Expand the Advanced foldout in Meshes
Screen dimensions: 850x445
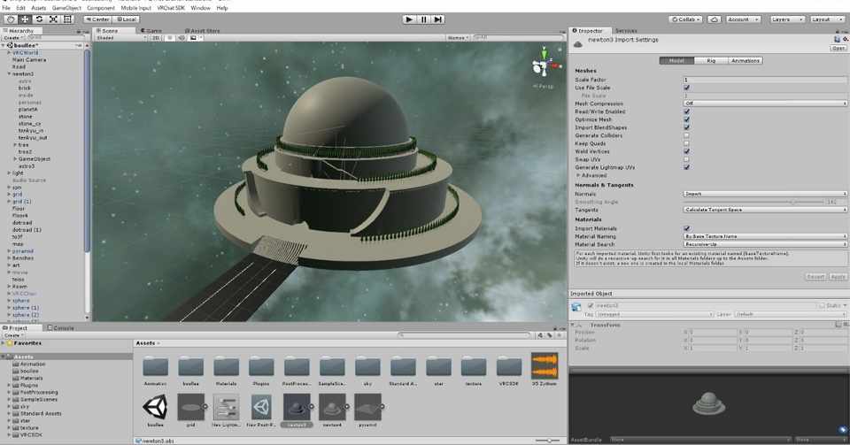578,175
